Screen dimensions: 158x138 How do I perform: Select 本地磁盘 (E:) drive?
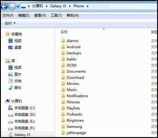(22, 121)
